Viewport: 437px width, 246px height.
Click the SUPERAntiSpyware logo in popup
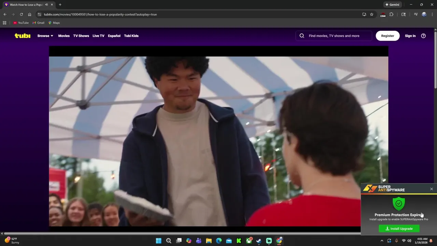pos(384,189)
